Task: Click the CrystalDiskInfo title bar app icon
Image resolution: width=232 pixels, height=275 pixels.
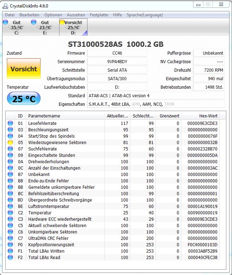Action: click(5, 6)
